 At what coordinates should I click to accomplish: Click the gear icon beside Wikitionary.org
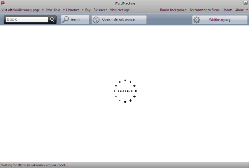point(196,20)
